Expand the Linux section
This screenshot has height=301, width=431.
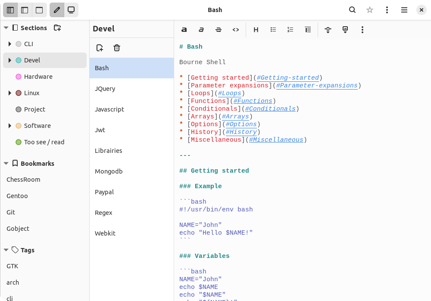click(9, 93)
